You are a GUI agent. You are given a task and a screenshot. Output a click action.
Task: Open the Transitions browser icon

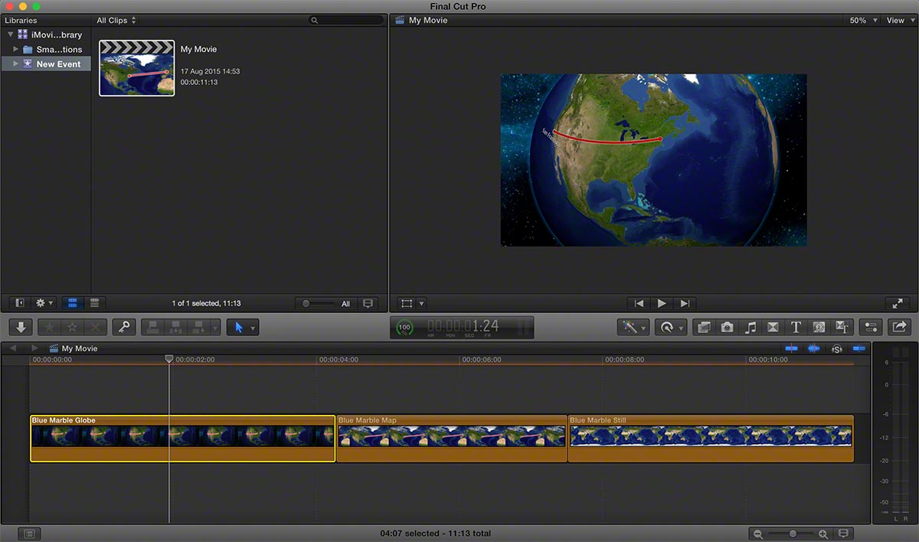click(x=773, y=327)
